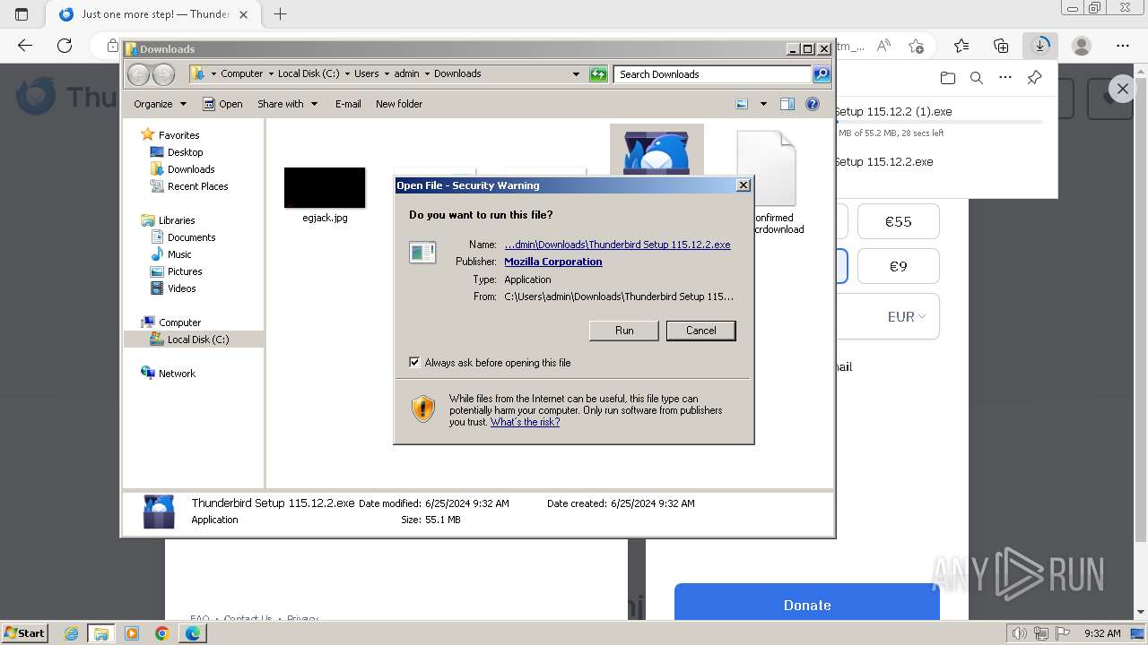Viewport: 1148px width, 645px height.
Task: Click Run in the Security Warning dialog
Action: [624, 331]
